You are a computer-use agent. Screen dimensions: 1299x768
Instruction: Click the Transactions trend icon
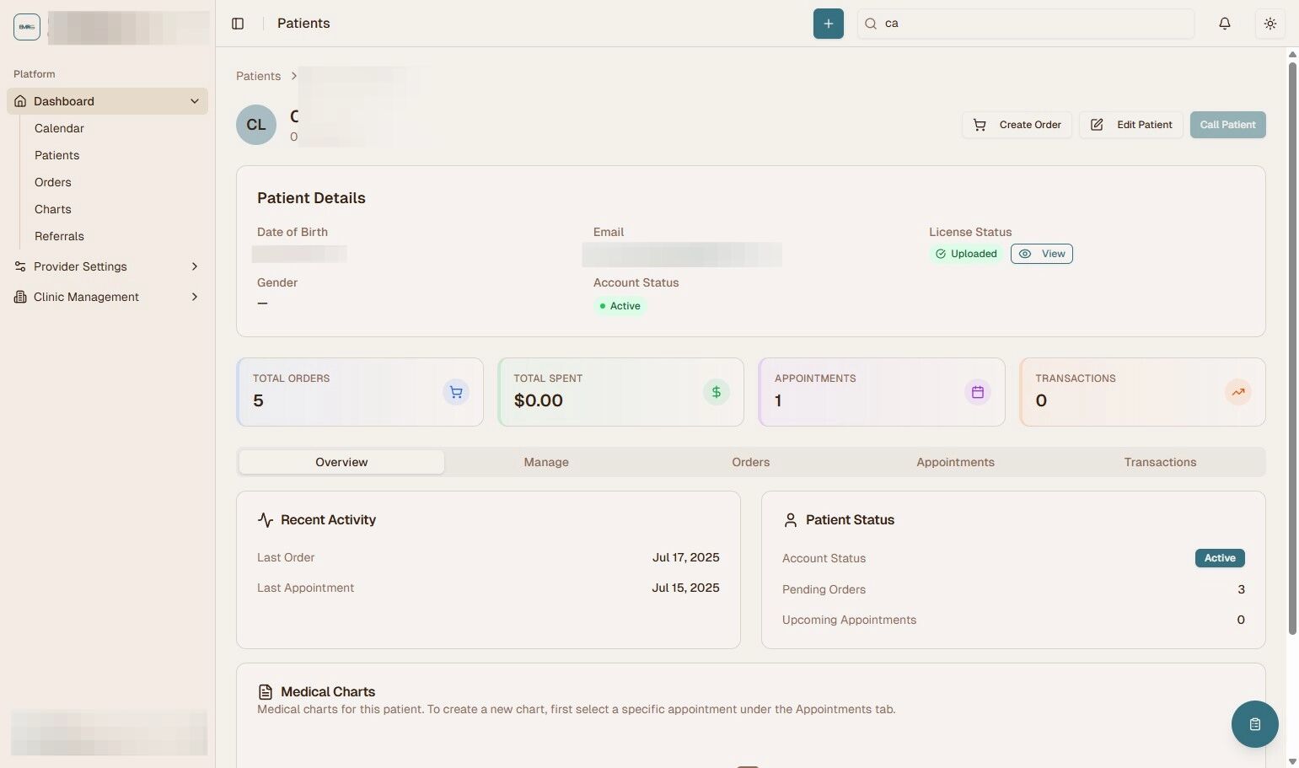(x=1238, y=392)
